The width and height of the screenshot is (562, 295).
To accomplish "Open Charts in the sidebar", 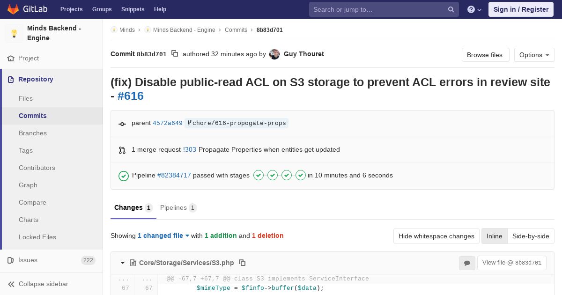I will (x=29, y=220).
